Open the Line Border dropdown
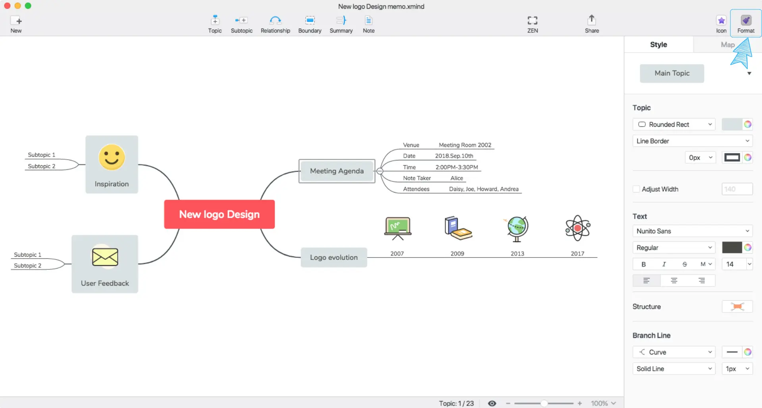This screenshot has width=762, height=408. pos(693,141)
